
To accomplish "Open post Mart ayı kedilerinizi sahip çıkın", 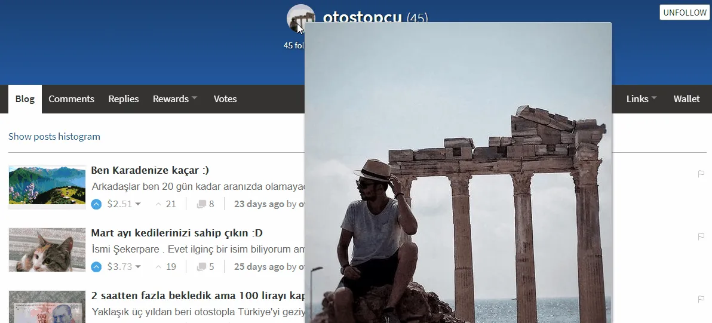I will (177, 233).
